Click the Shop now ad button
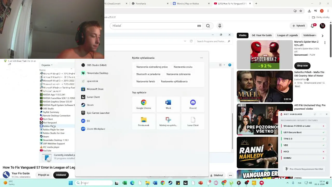The height and width of the screenshot is (187, 332). point(302,66)
